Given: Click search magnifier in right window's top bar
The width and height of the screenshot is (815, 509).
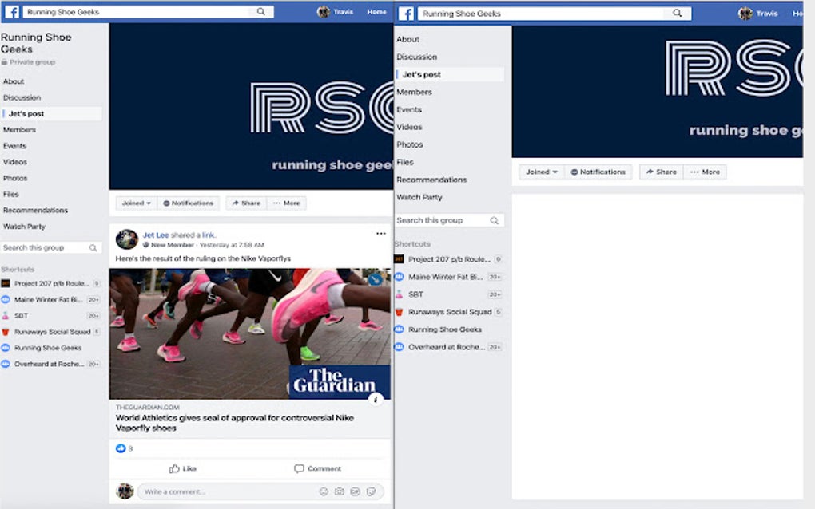Looking at the screenshot, I should coord(678,13).
